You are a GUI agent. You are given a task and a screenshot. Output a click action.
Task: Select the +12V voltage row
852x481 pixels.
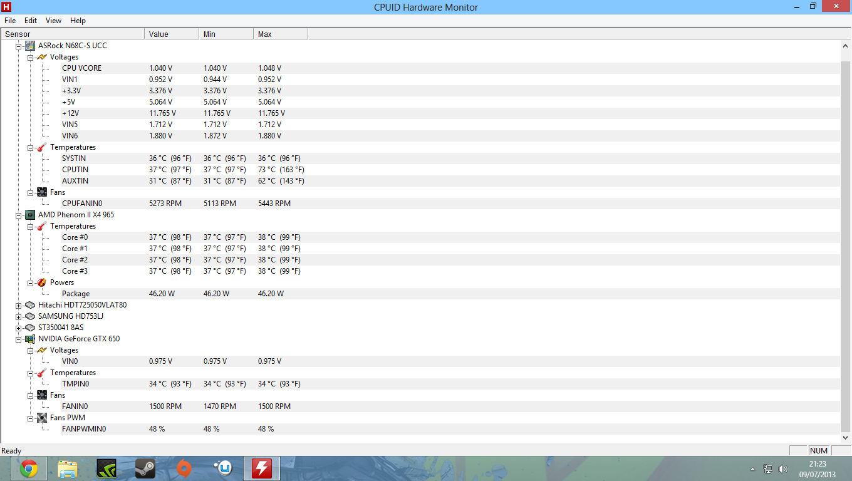point(420,113)
